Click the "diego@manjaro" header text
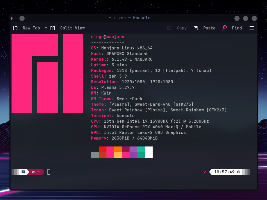267x200 pixels. point(108,37)
